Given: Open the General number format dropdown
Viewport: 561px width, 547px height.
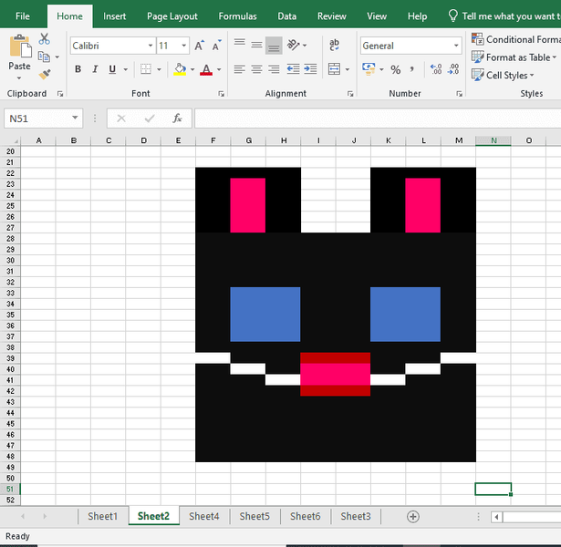Looking at the screenshot, I should point(456,46).
